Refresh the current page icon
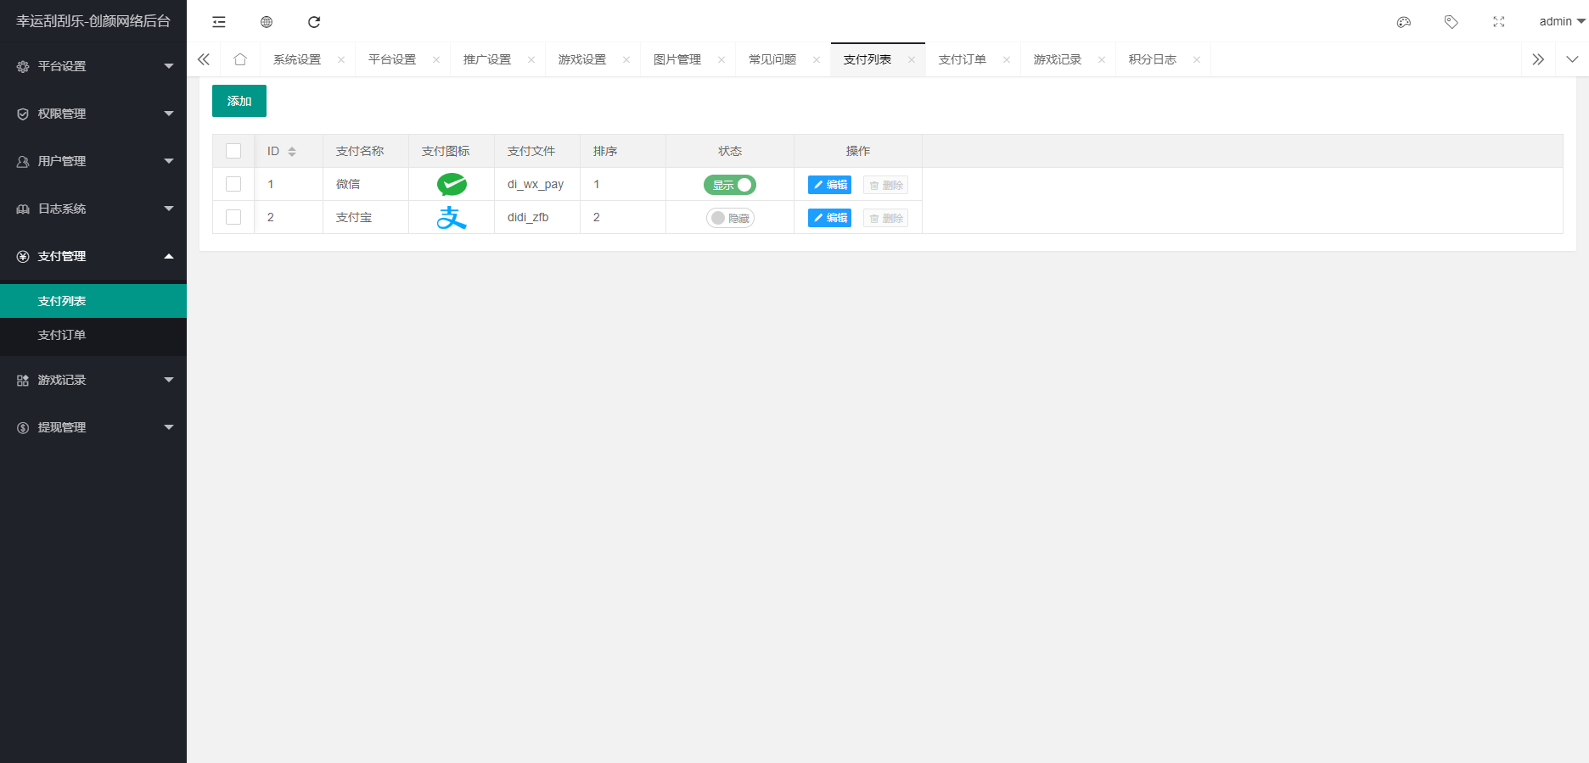Screen dimensions: 1589x763 [314, 22]
